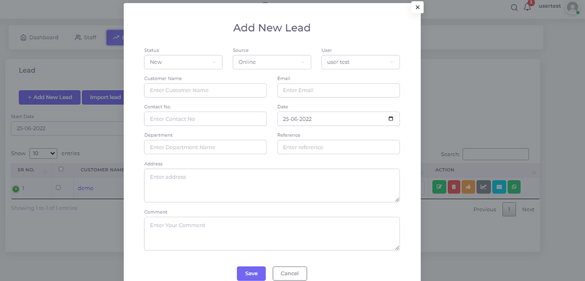The width and height of the screenshot is (585, 281).
Task: Click the table Search box
Action: [495, 154]
